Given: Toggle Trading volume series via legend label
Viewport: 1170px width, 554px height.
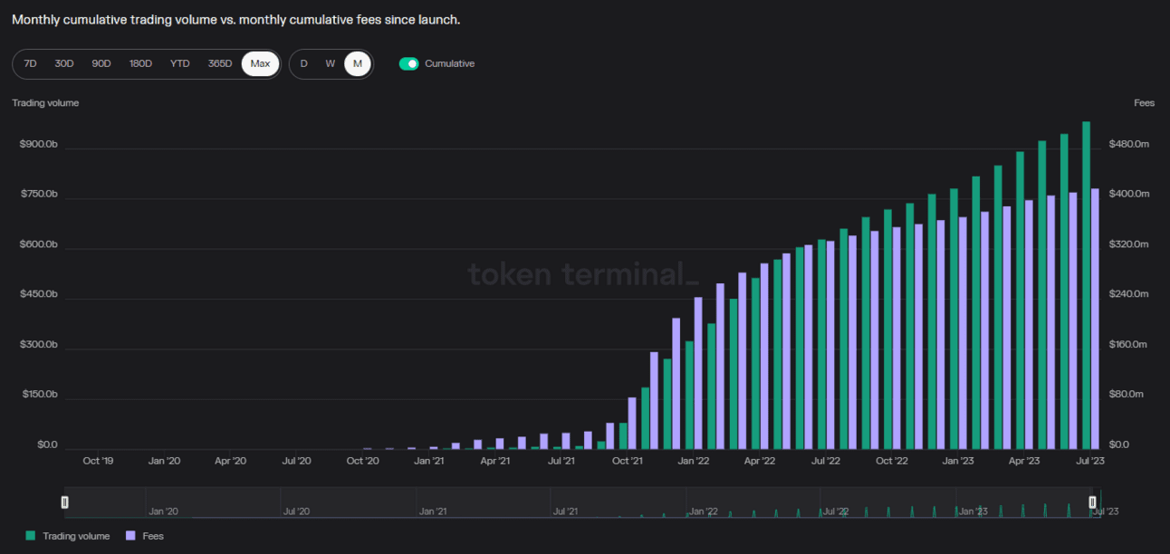Looking at the screenshot, I should point(76,536).
